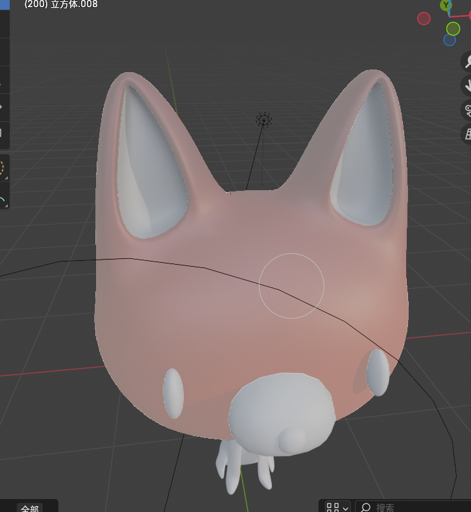Open the display mode grid dropdown
This screenshot has height=512, width=471.
click(337, 507)
